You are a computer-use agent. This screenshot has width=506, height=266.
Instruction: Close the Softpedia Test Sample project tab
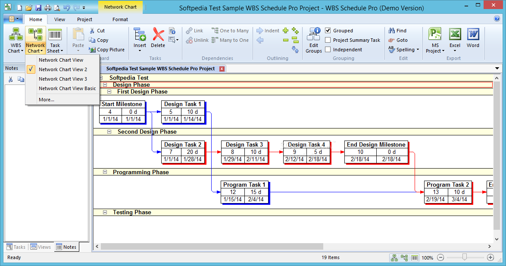tap(222, 69)
